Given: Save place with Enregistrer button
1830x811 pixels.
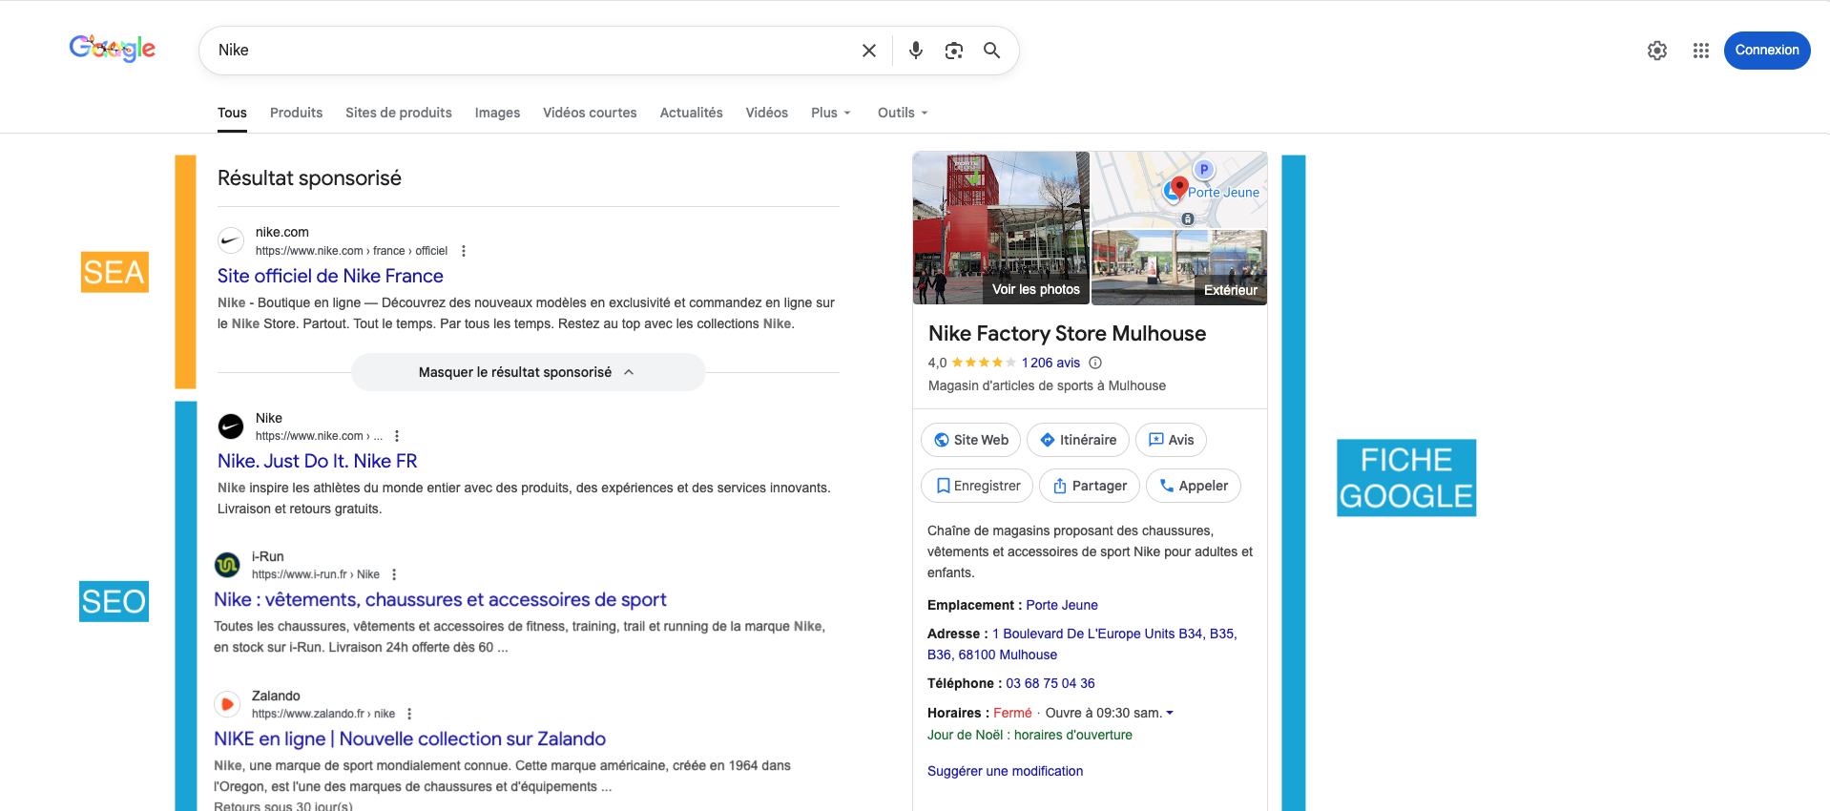Looking at the screenshot, I should click(x=977, y=486).
